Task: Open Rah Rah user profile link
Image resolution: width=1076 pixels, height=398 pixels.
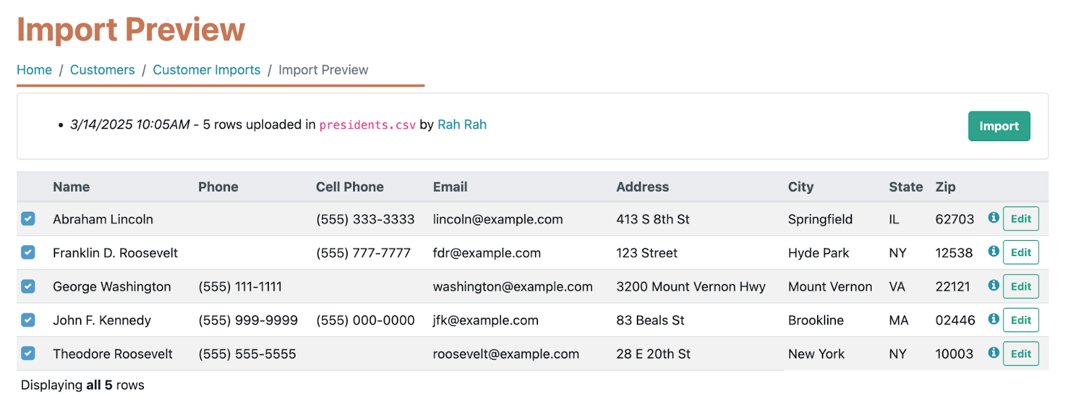Action: click(462, 124)
